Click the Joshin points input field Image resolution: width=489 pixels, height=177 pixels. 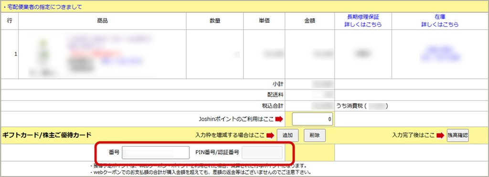pyautogui.click(x=312, y=119)
